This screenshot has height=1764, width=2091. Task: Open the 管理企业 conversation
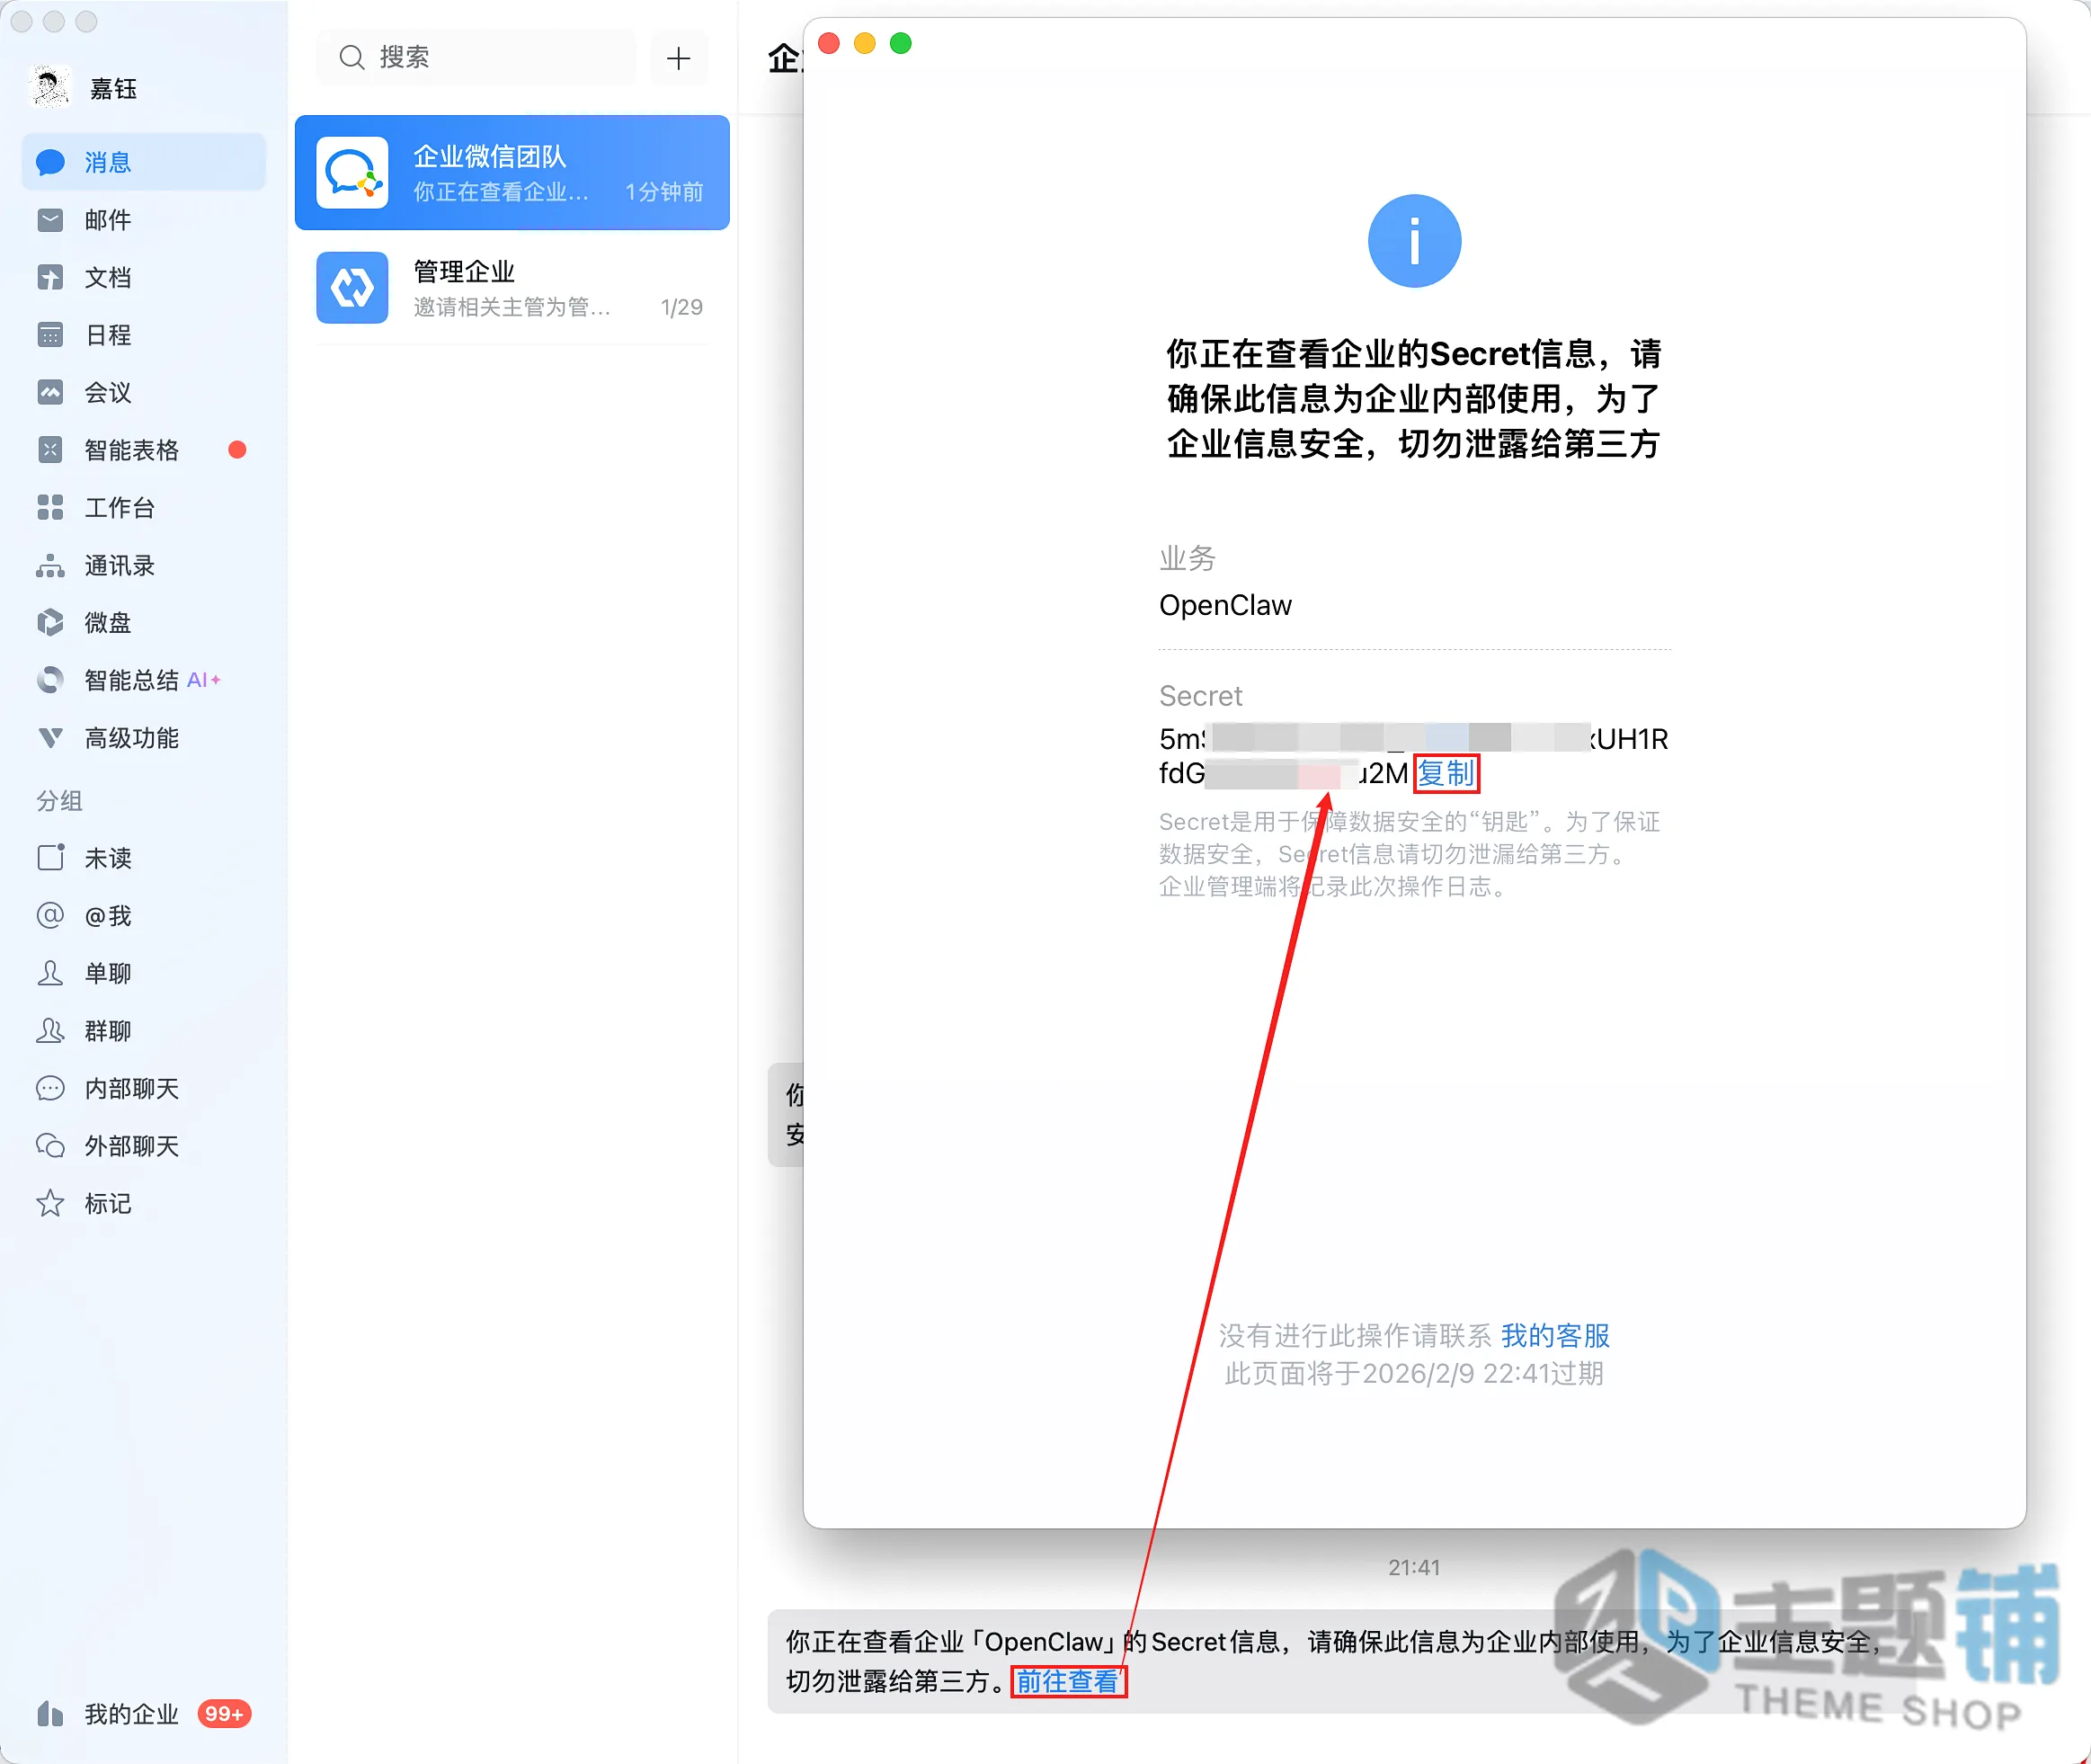point(512,288)
